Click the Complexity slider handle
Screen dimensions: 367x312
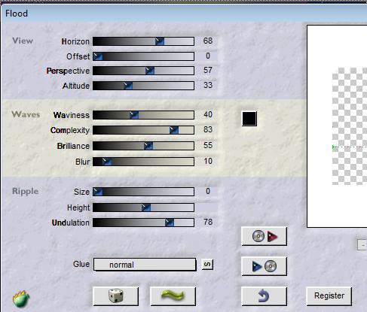(174, 130)
